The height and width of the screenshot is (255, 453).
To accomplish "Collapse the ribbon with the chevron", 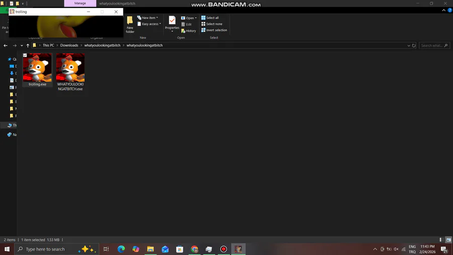I will tap(444, 10).
